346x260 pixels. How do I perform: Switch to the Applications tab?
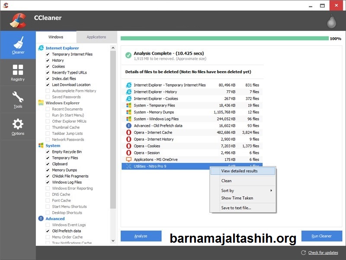(96, 37)
